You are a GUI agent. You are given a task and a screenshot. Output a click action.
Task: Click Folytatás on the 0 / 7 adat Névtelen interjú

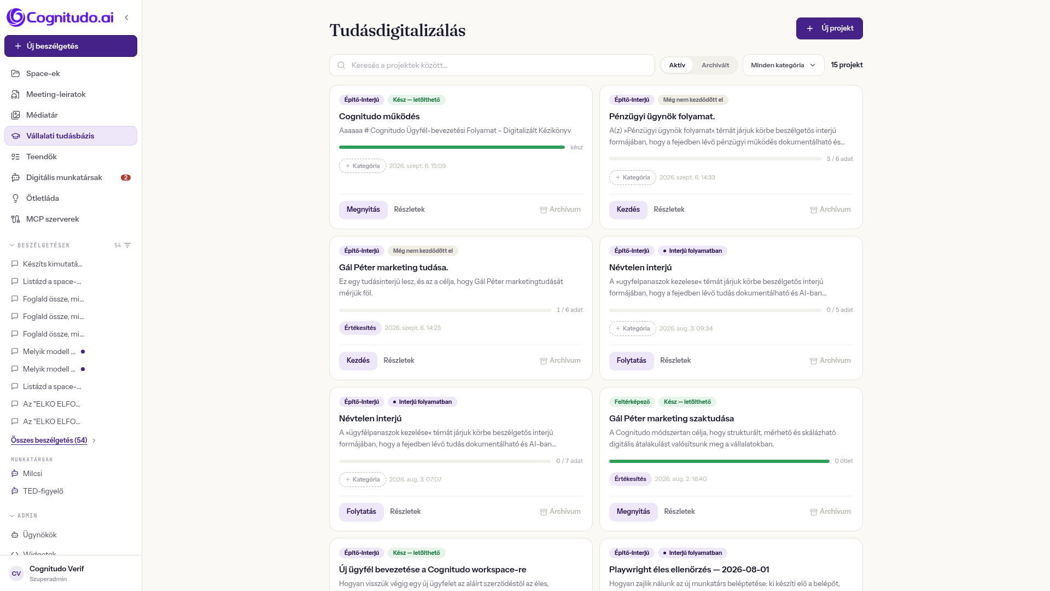click(x=361, y=512)
